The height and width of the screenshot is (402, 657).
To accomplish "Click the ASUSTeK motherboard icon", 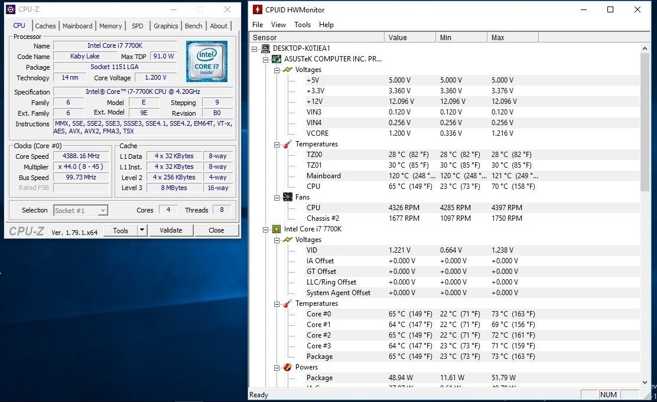I will tap(277, 59).
